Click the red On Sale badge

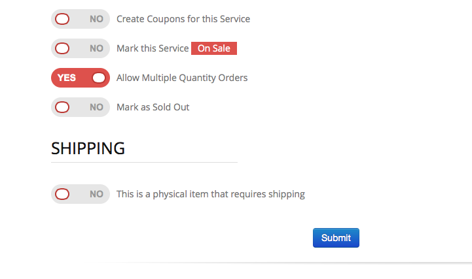(213, 48)
